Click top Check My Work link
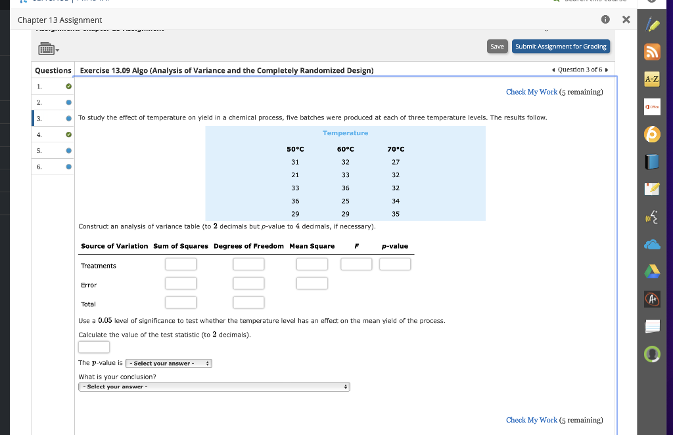The image size is (673, 435). point(531,92)
